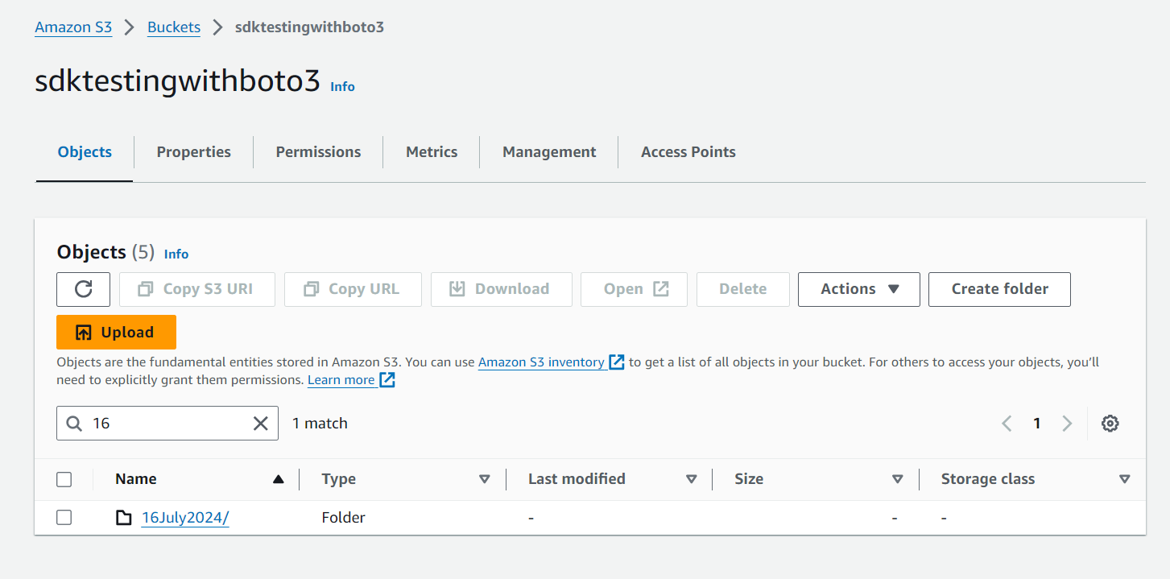Switch to the Metrics tab
This screenshot has width=1170, height=579.
(432, 152)
